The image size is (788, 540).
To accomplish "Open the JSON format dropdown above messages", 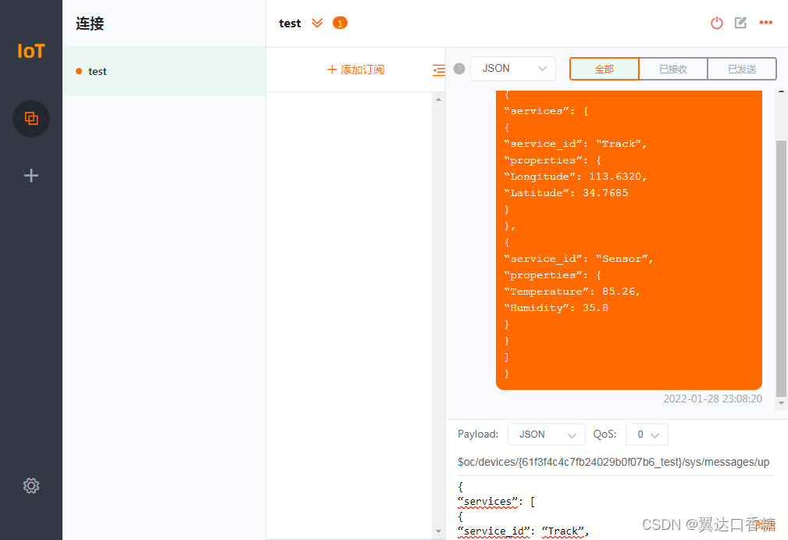I will [513, 69].
